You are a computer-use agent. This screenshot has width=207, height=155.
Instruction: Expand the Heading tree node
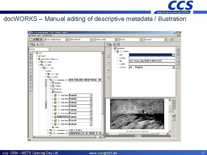click(x=50, y=83)
